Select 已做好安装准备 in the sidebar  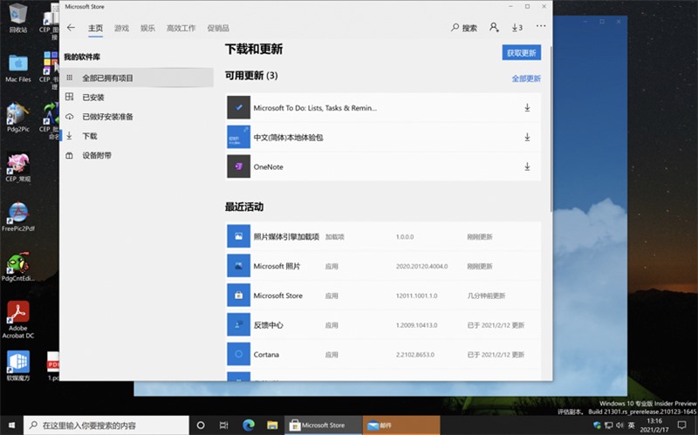click(x=137, y=117)
